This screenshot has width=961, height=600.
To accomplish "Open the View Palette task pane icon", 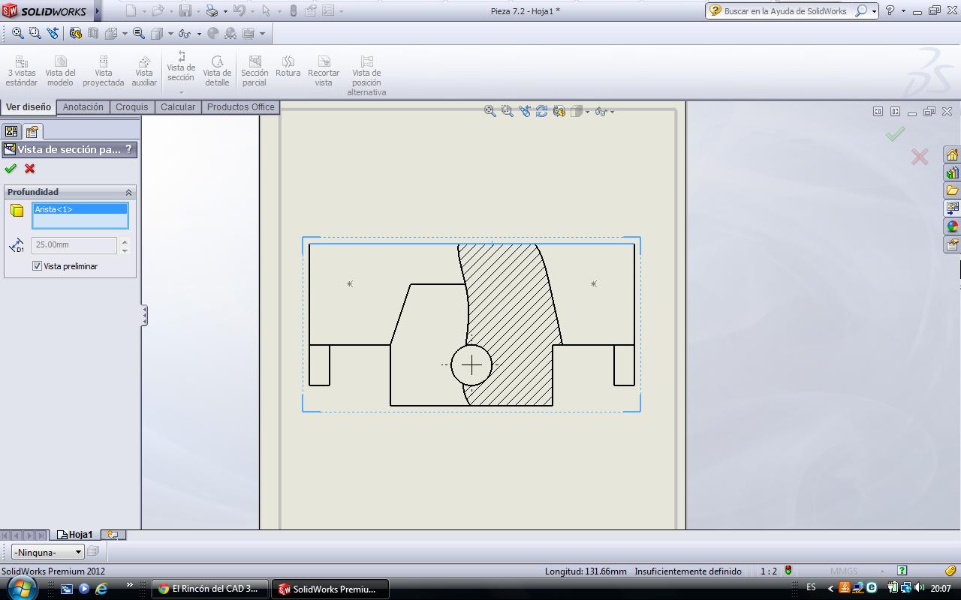I will (x=952, y=208).
